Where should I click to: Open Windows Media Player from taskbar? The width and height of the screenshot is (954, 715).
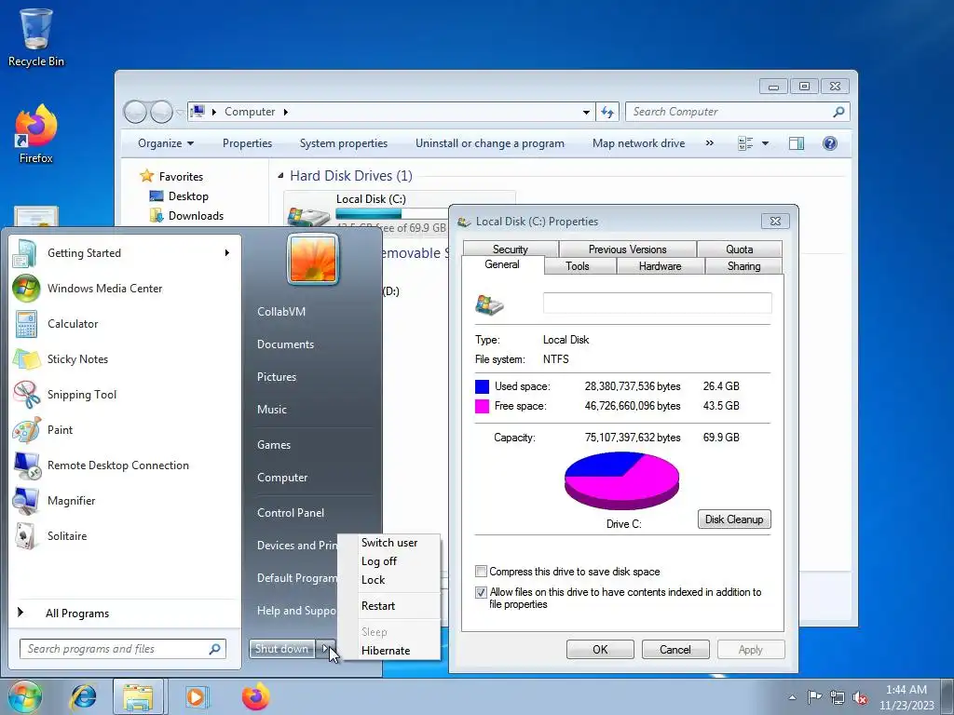[x=196, y=696]
